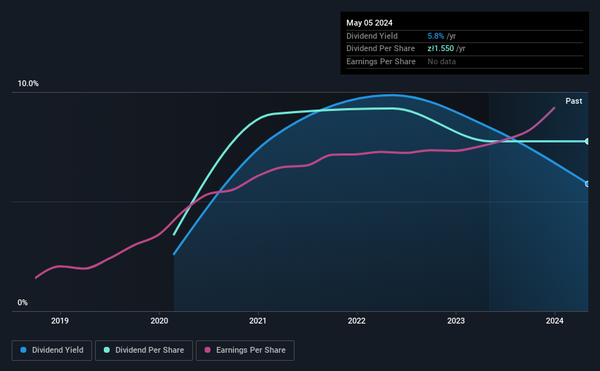Click the 'Past' region label
Viewport: 600px width, 371px height.
click(574, 101)
